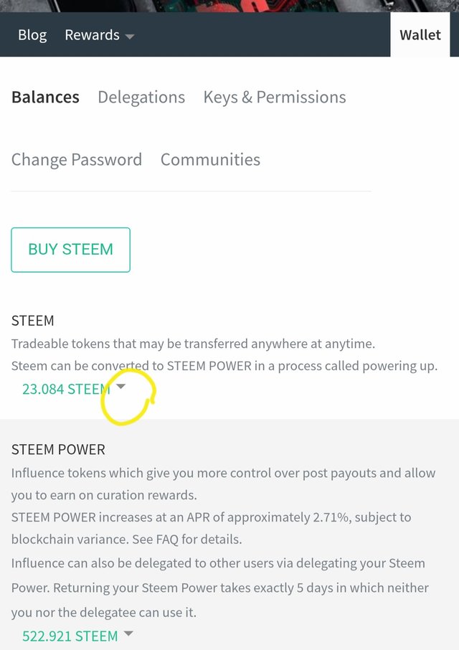Click the 23.084 STEEM balance amount
Image resolution: width=459 pixels, height=650 pixels.
(66, 390)
